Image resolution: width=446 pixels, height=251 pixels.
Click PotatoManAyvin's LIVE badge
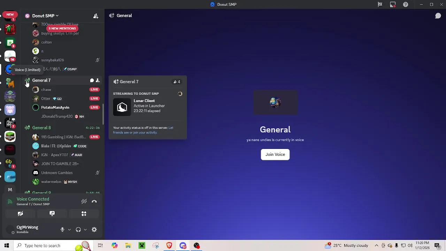[x=94, y=107]
